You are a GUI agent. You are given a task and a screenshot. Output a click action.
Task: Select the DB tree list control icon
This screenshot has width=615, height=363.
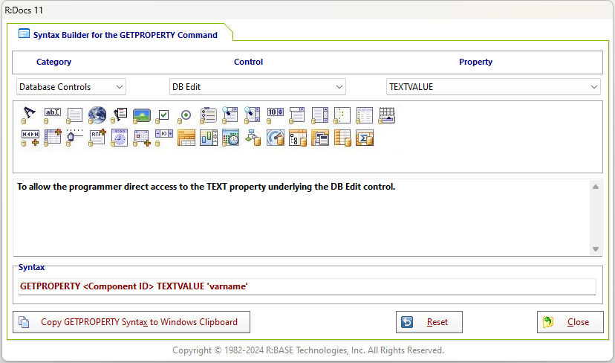click(342, 115)
